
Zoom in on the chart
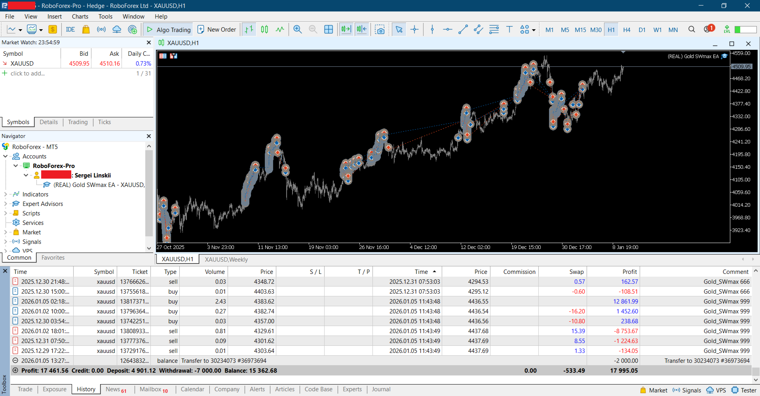pos(298,30)
